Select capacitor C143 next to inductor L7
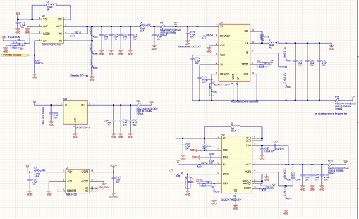Viewport: 359px width, 219px height. (30, 180)
